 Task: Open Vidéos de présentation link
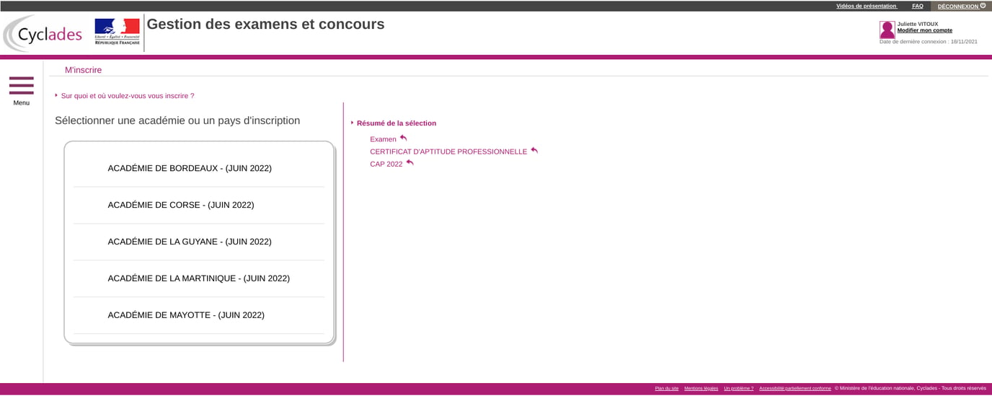tap(866, 6)
